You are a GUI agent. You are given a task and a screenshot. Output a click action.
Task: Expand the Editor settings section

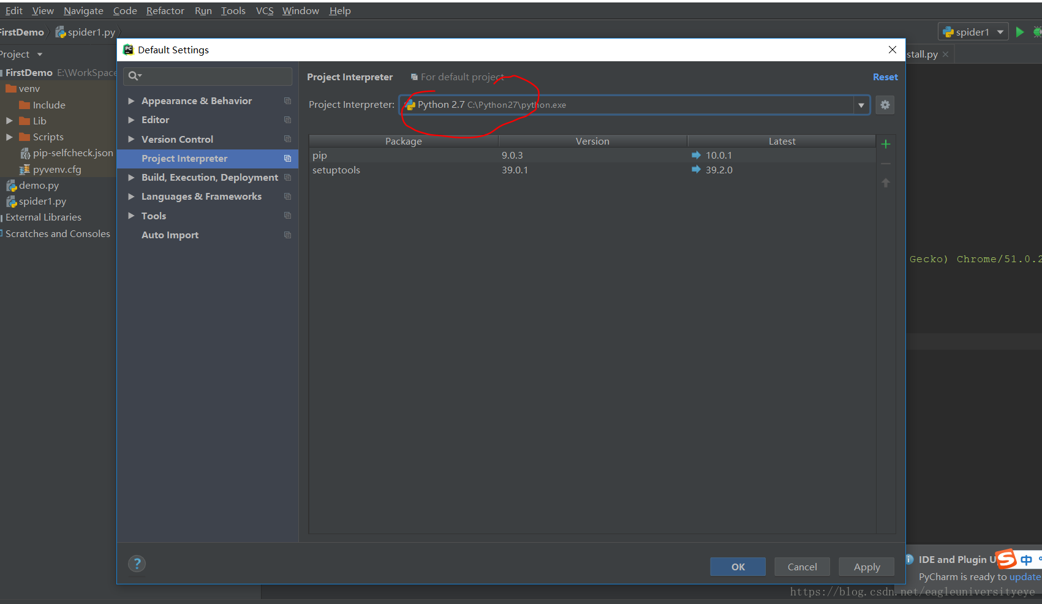point(131,120)
